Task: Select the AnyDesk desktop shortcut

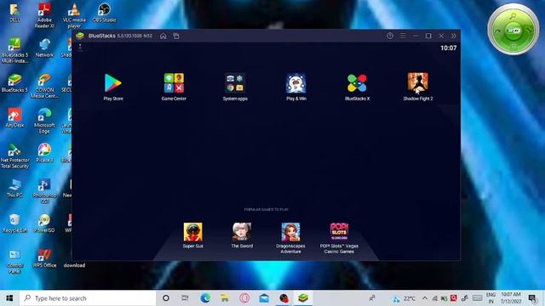Action: pos(14,118)
